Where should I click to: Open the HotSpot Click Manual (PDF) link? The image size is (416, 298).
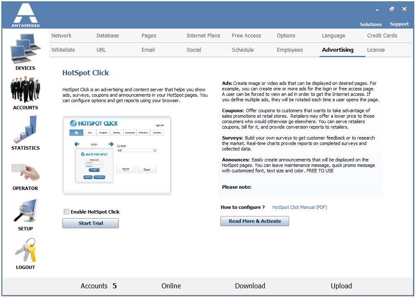pos(300,207)
